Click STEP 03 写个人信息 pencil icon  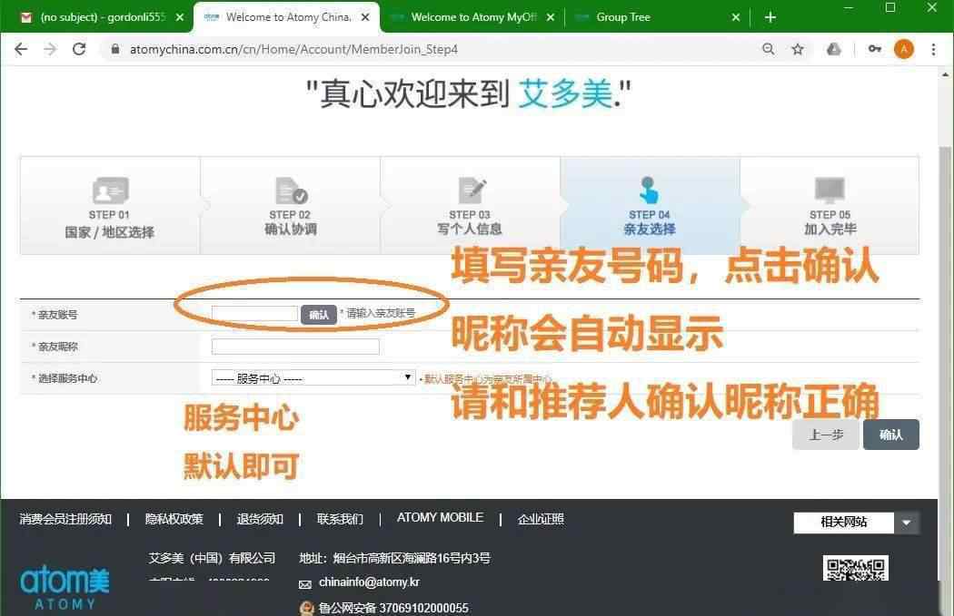point(472,191)
